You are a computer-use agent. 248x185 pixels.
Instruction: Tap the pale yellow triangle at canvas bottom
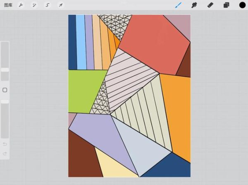[x=112, y=167]
